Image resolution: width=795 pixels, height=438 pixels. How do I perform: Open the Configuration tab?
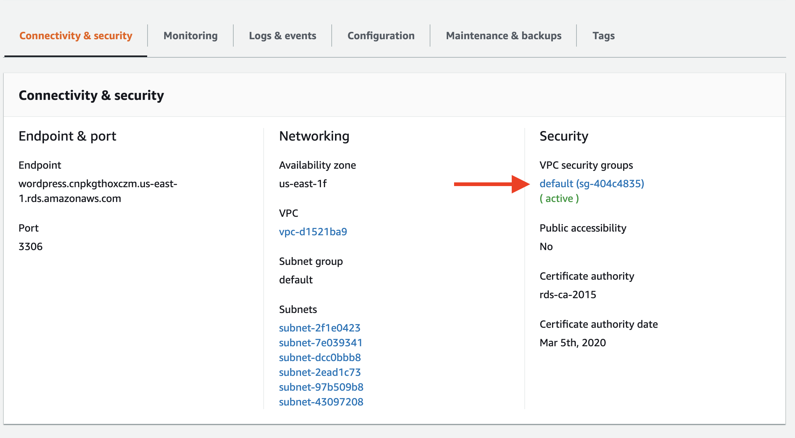pyautogui.click(x=381, y=36)
